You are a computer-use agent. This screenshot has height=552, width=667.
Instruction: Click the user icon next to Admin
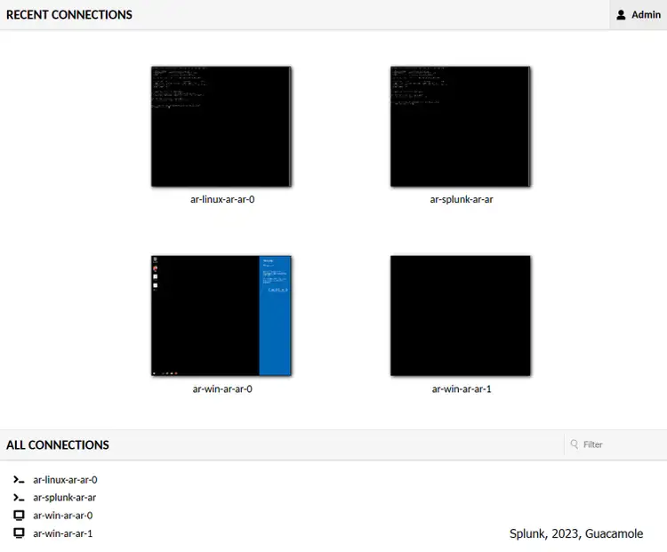point(622,15)
